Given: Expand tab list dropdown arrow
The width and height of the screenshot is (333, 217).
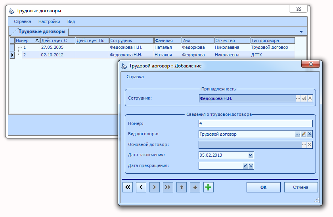Looking at the screenshot, I should [x=301, y=32].
